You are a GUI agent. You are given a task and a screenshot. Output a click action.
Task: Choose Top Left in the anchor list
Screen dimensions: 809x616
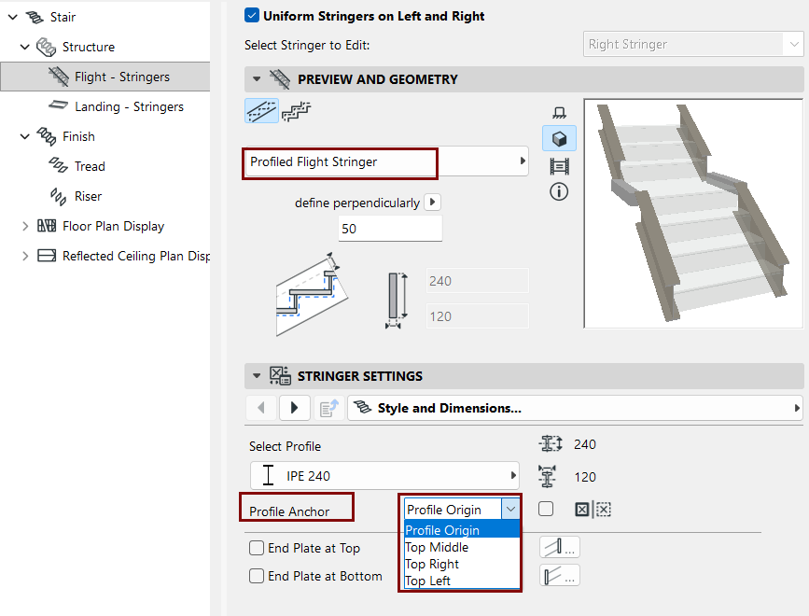462,581
